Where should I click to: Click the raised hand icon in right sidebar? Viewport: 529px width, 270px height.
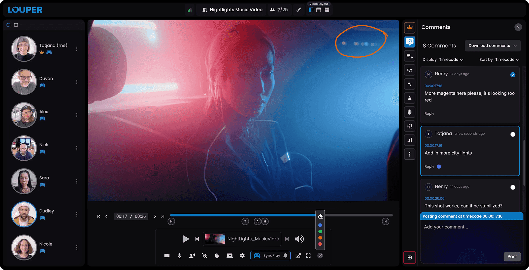pos(410,112)
